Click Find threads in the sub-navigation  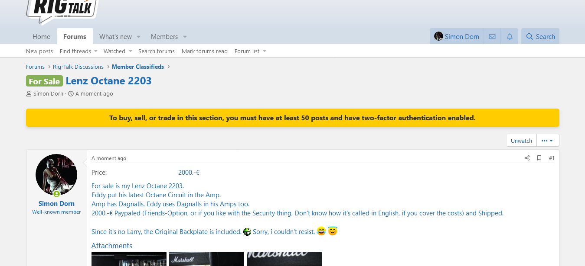tap(75, 51)
